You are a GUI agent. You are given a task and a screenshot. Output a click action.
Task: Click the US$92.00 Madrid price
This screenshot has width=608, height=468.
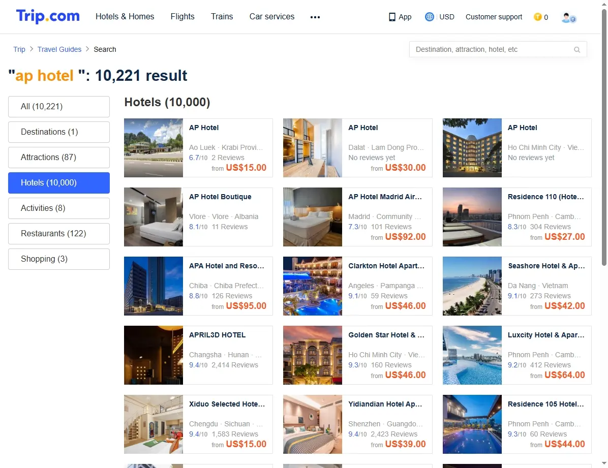point(405,236)
